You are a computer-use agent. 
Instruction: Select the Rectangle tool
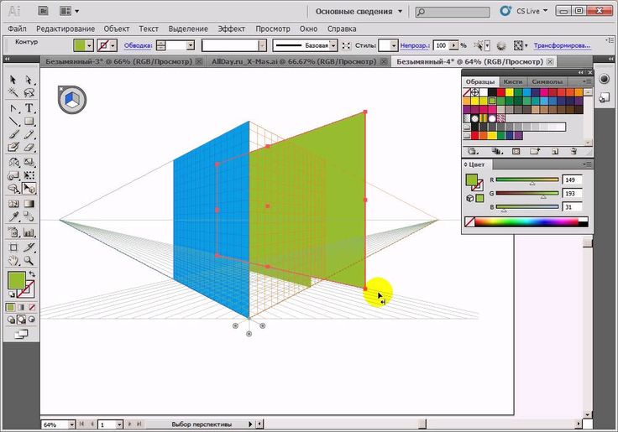(29, 122)
